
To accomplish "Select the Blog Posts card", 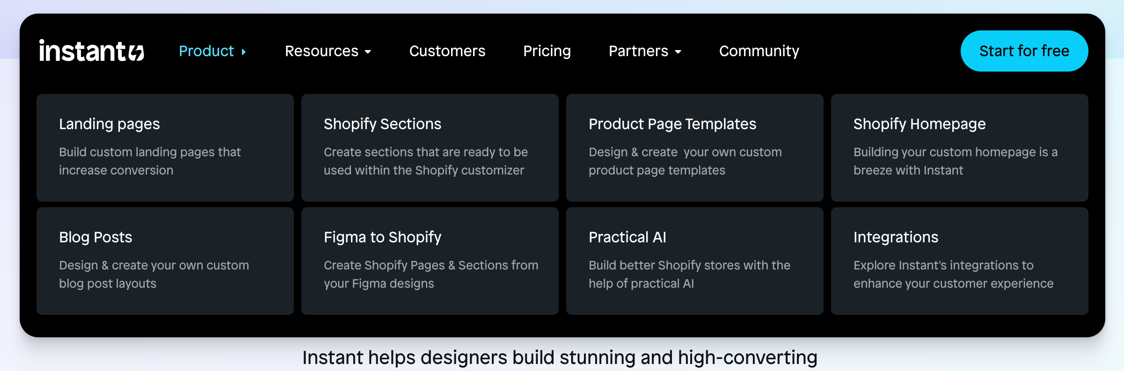I will pyautogui.click(x=165, y=261).
